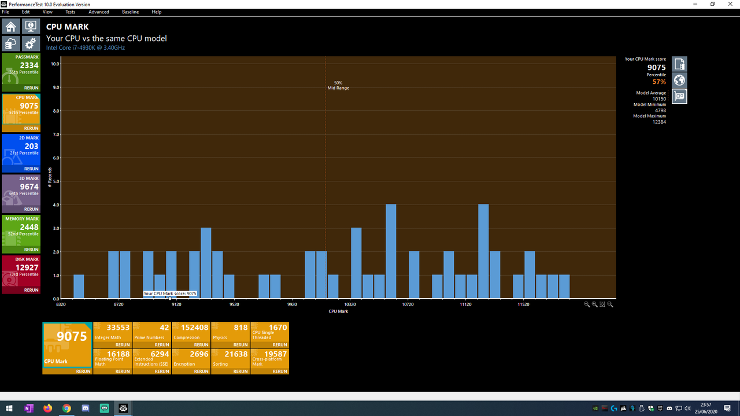
Task: Rerun the CPU Mark sidebar test
Action: (31, 128)
